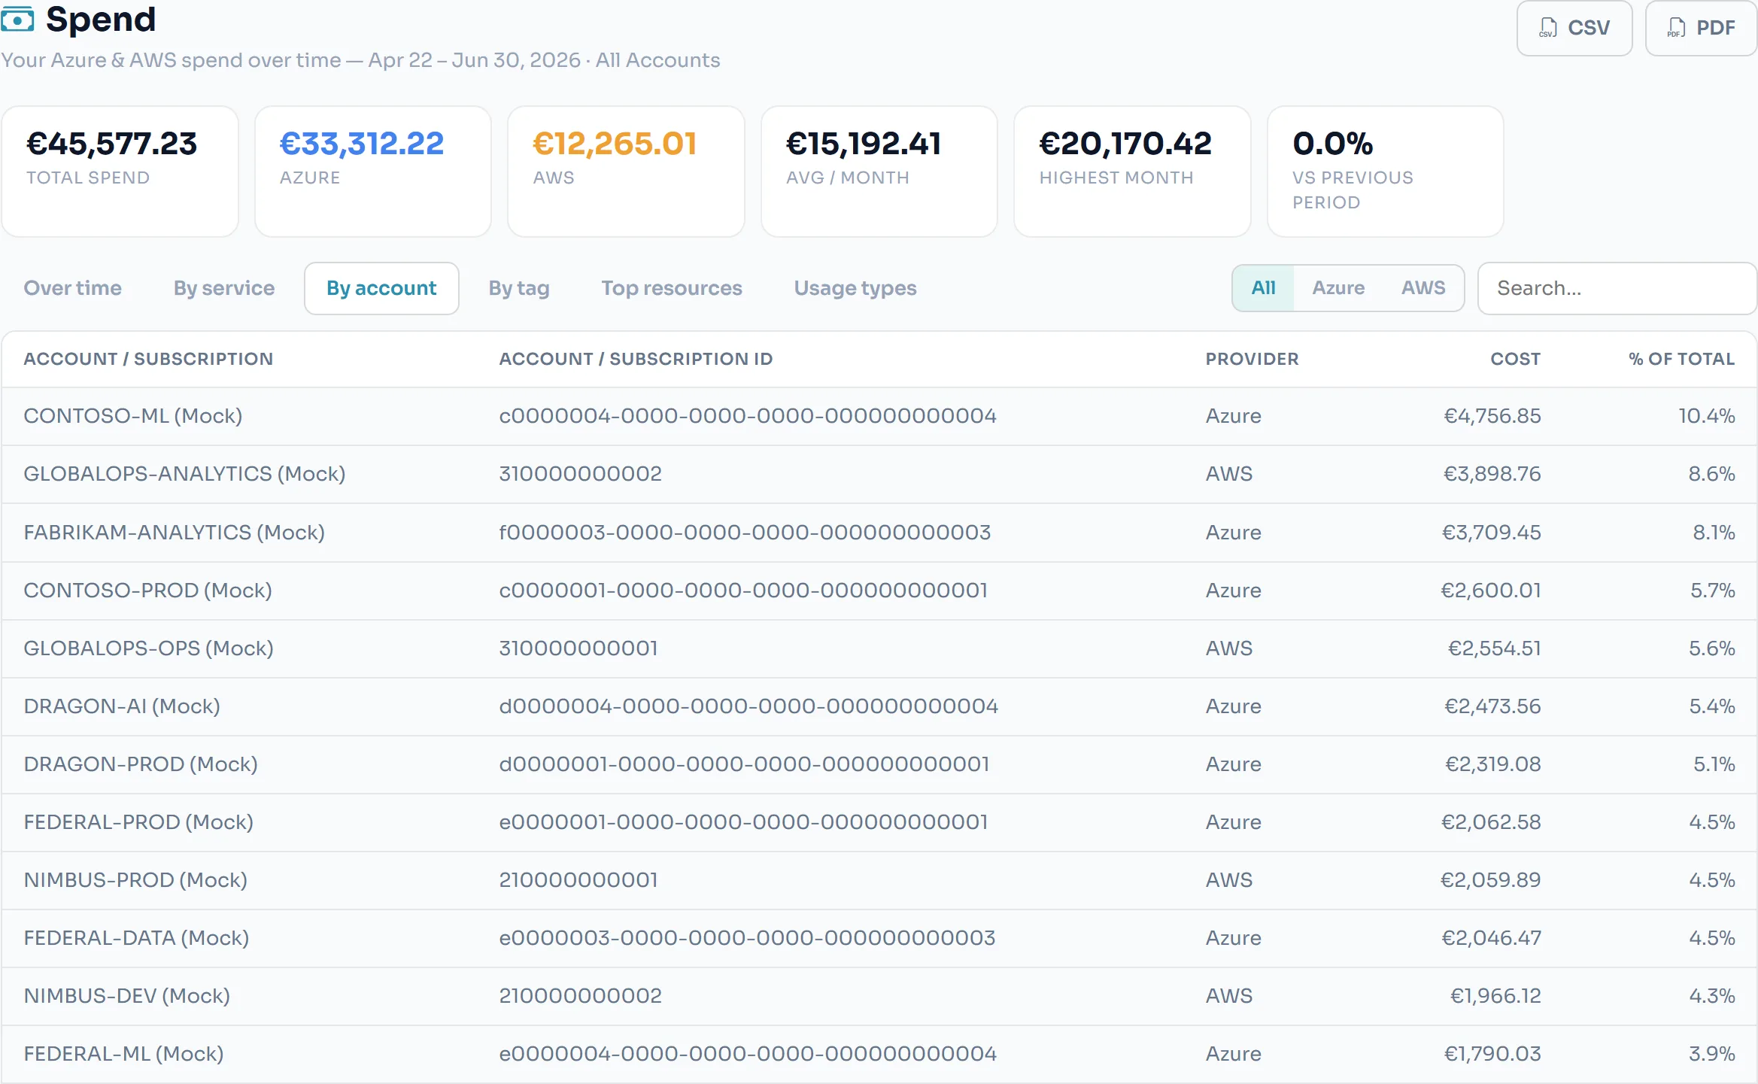Select CONTOSO-PROD (Mock) account name

point(147,591)
